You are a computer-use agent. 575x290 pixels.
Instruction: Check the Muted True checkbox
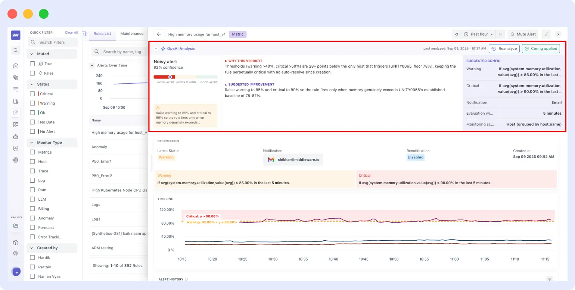click(32, 64)
